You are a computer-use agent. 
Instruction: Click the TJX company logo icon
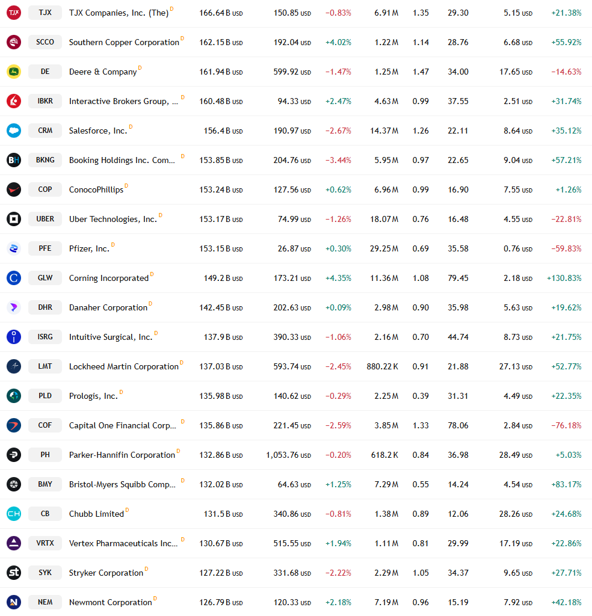pos(14,13)
